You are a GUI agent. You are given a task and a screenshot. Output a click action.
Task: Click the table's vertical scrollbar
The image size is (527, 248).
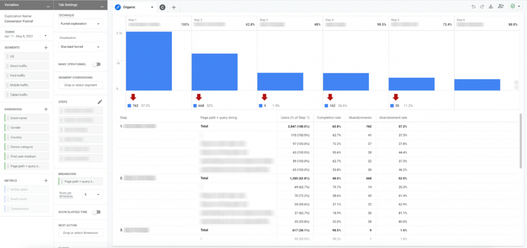tap(521, 141)
